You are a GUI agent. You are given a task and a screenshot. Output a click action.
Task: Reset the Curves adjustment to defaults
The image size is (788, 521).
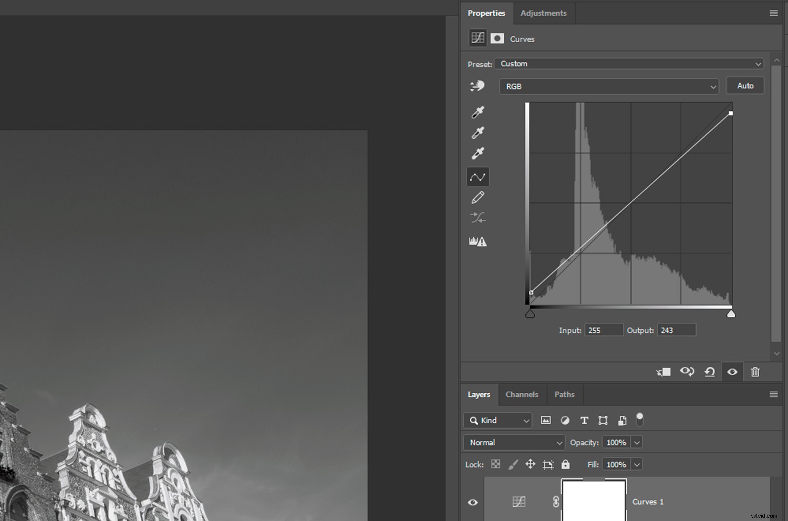click(x=710, y=372)
